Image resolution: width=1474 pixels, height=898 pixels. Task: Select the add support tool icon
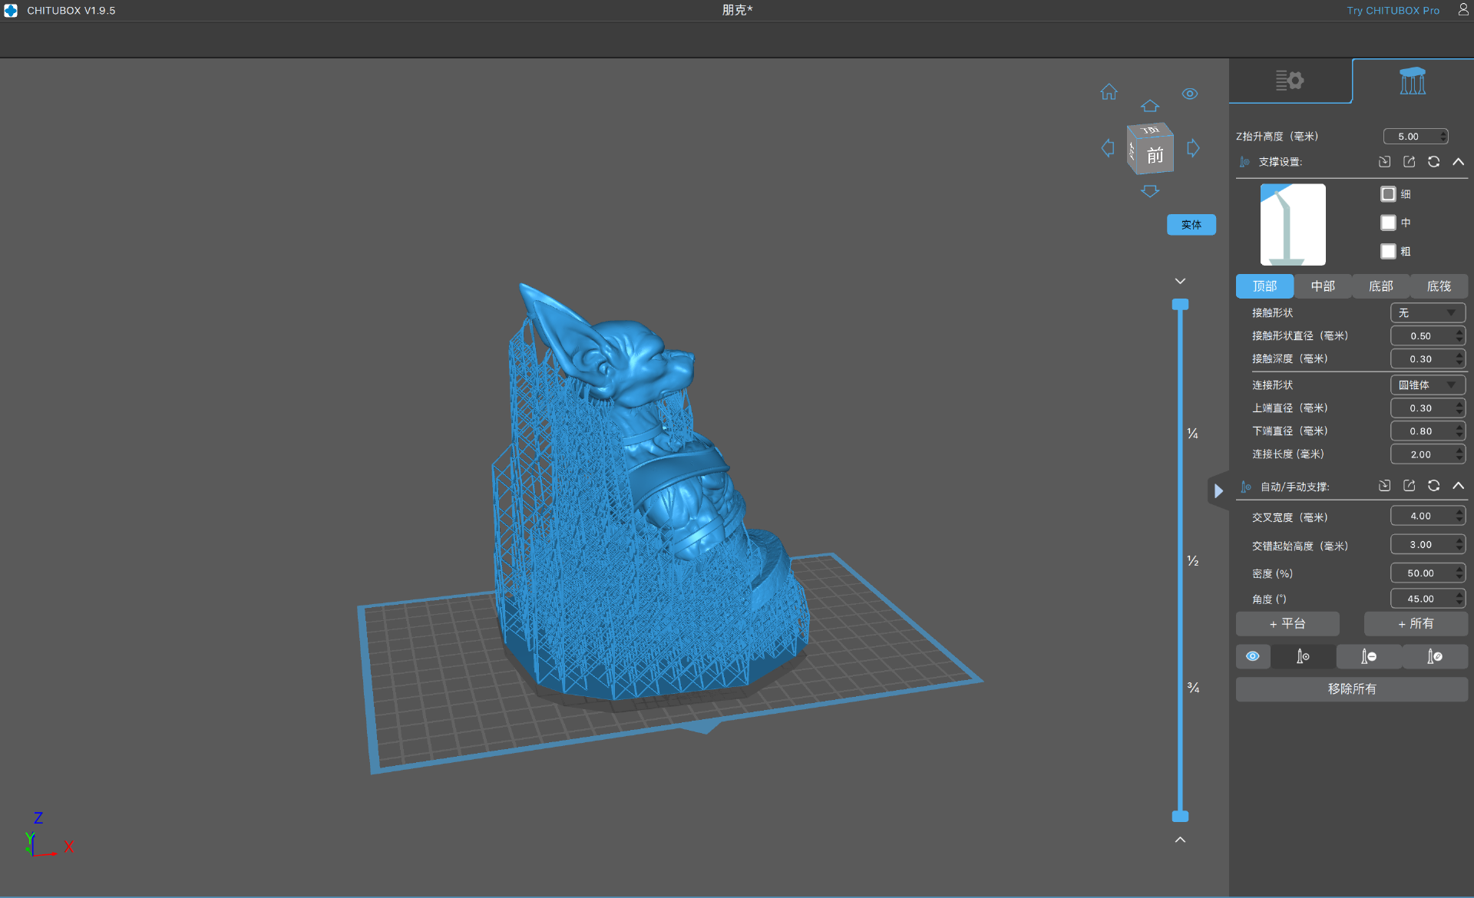(1303, 656)
